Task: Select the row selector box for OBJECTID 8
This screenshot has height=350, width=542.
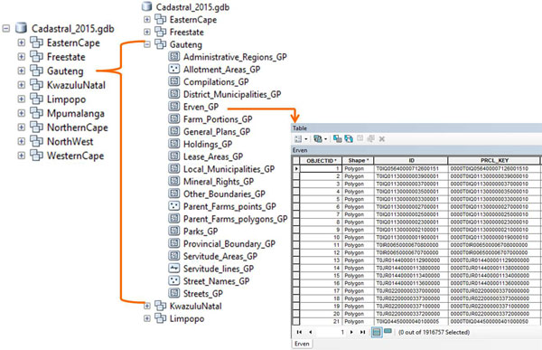Action: pos(296,222)
